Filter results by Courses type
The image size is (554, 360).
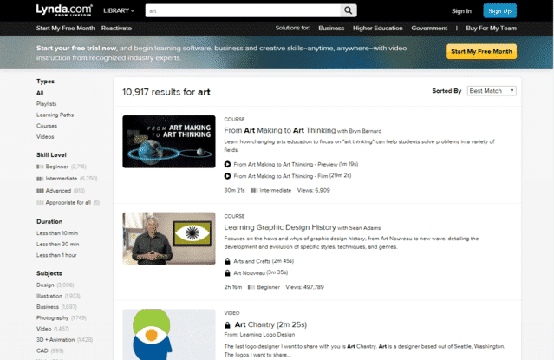(x=47, y=126)
